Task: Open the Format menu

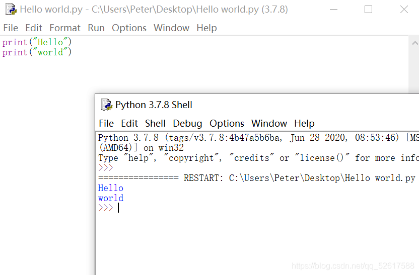Action: pyautogui.click(x=65, y=28)
